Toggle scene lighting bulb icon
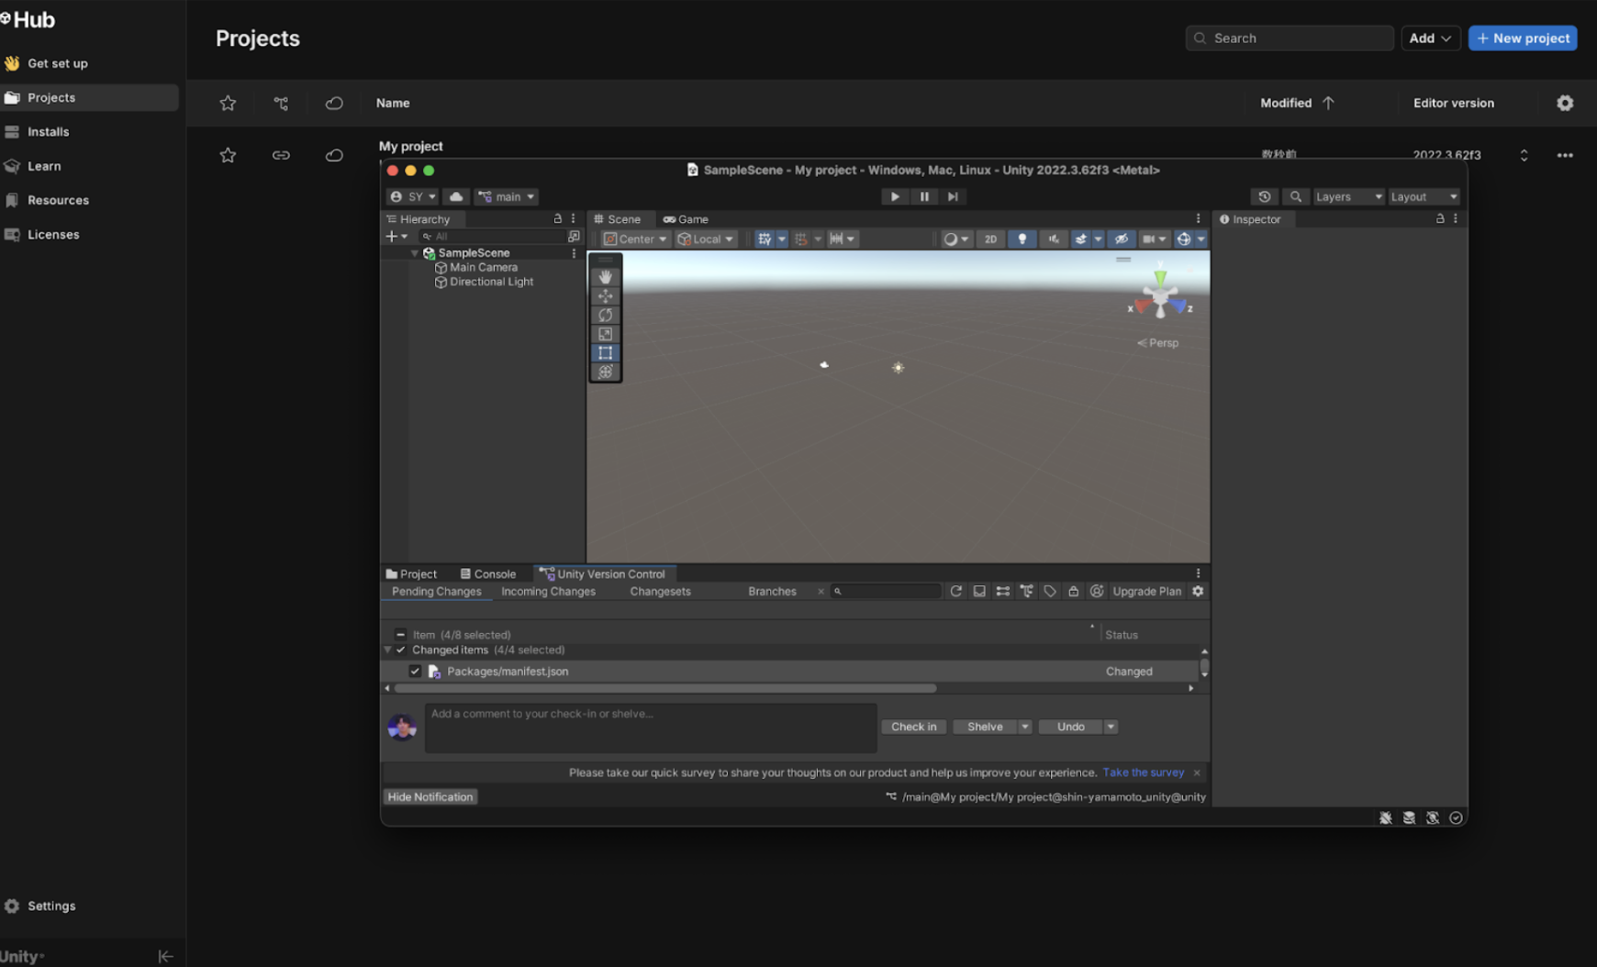 [x=1022, y=239]
